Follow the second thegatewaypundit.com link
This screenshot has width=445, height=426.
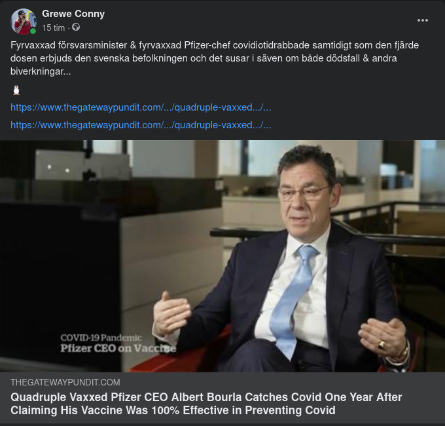[141, 125]
